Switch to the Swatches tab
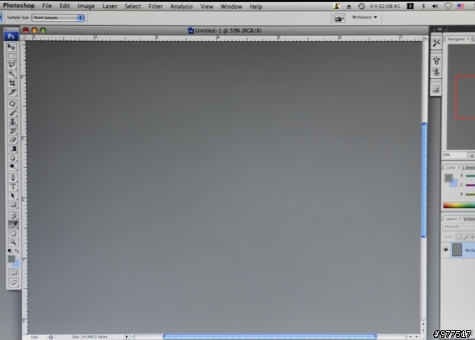Viewport: 475px width, 340px height. (x=470, y=167)
